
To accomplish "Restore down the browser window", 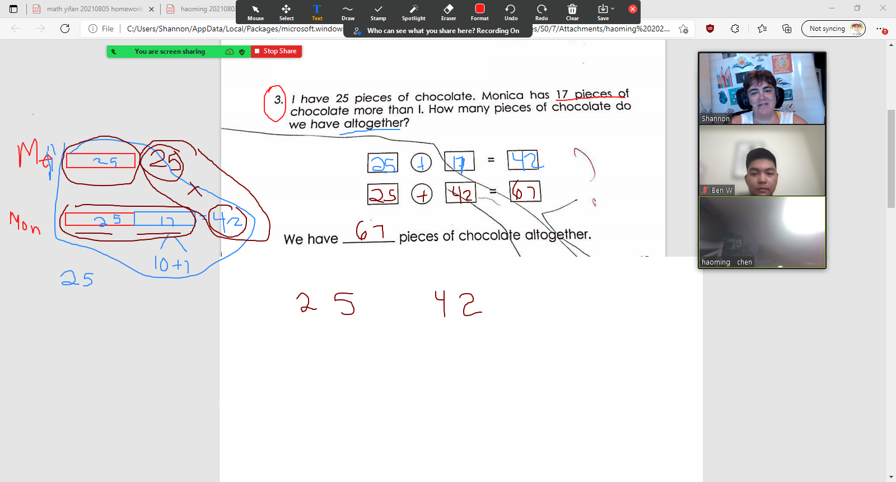I will pos(857,8).
